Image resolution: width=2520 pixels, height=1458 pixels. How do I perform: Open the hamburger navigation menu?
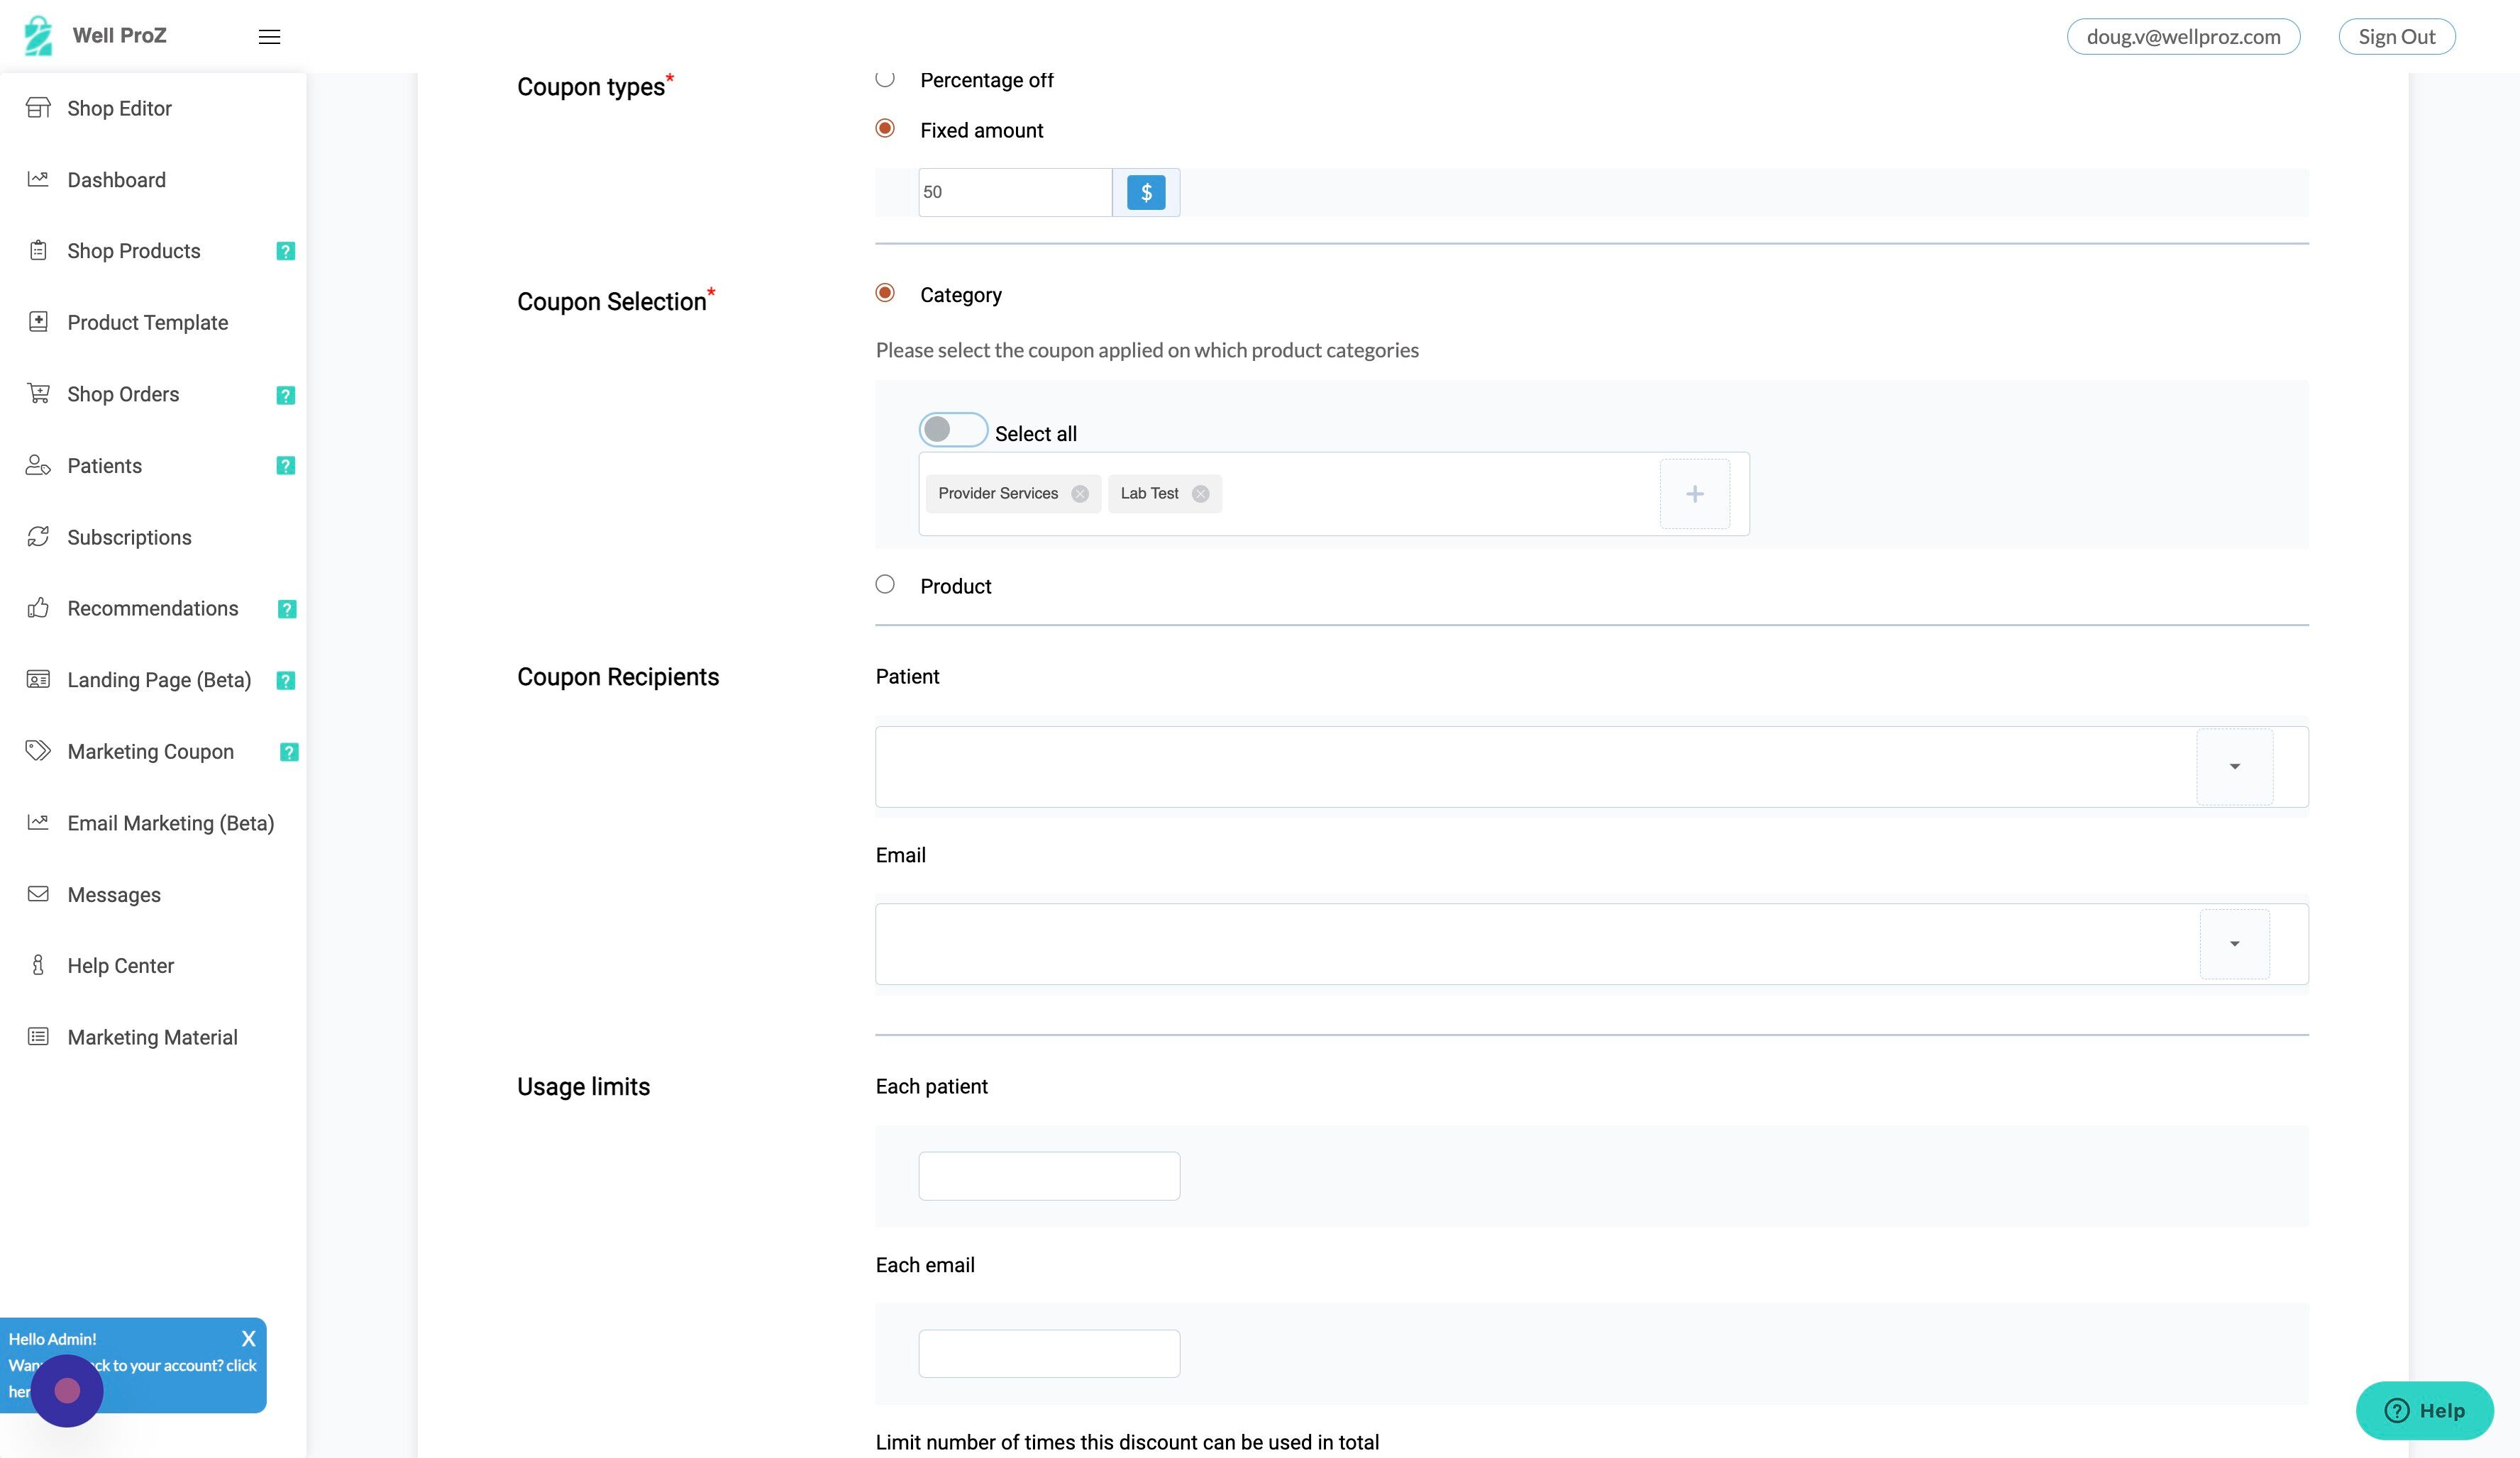(x=268, y=36)
